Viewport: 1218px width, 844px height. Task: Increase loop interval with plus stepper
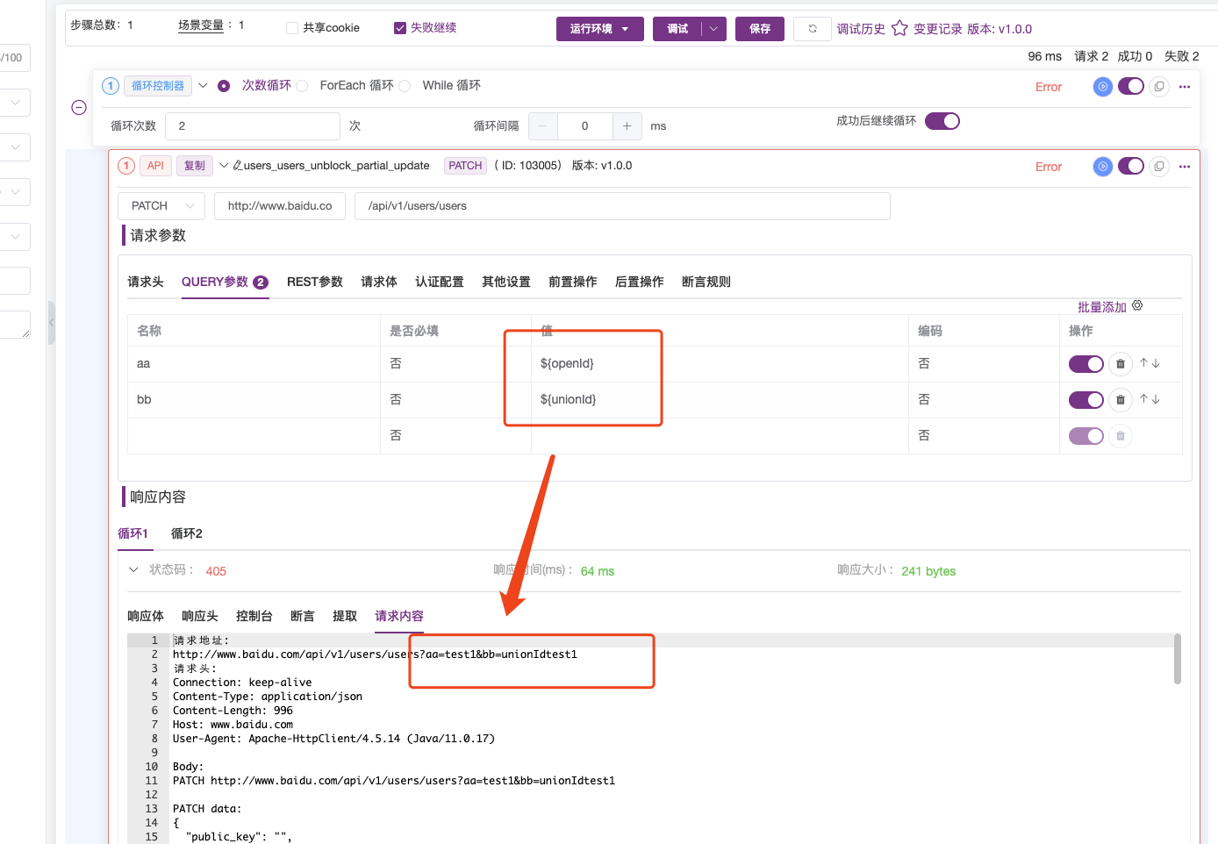627,125
